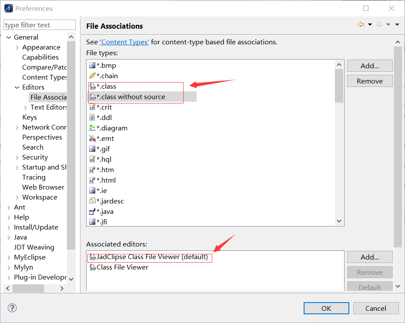The image size is (405, 323).
Task: Click the JadClipse Class File Viewer icon
Action: click(92, 257)
